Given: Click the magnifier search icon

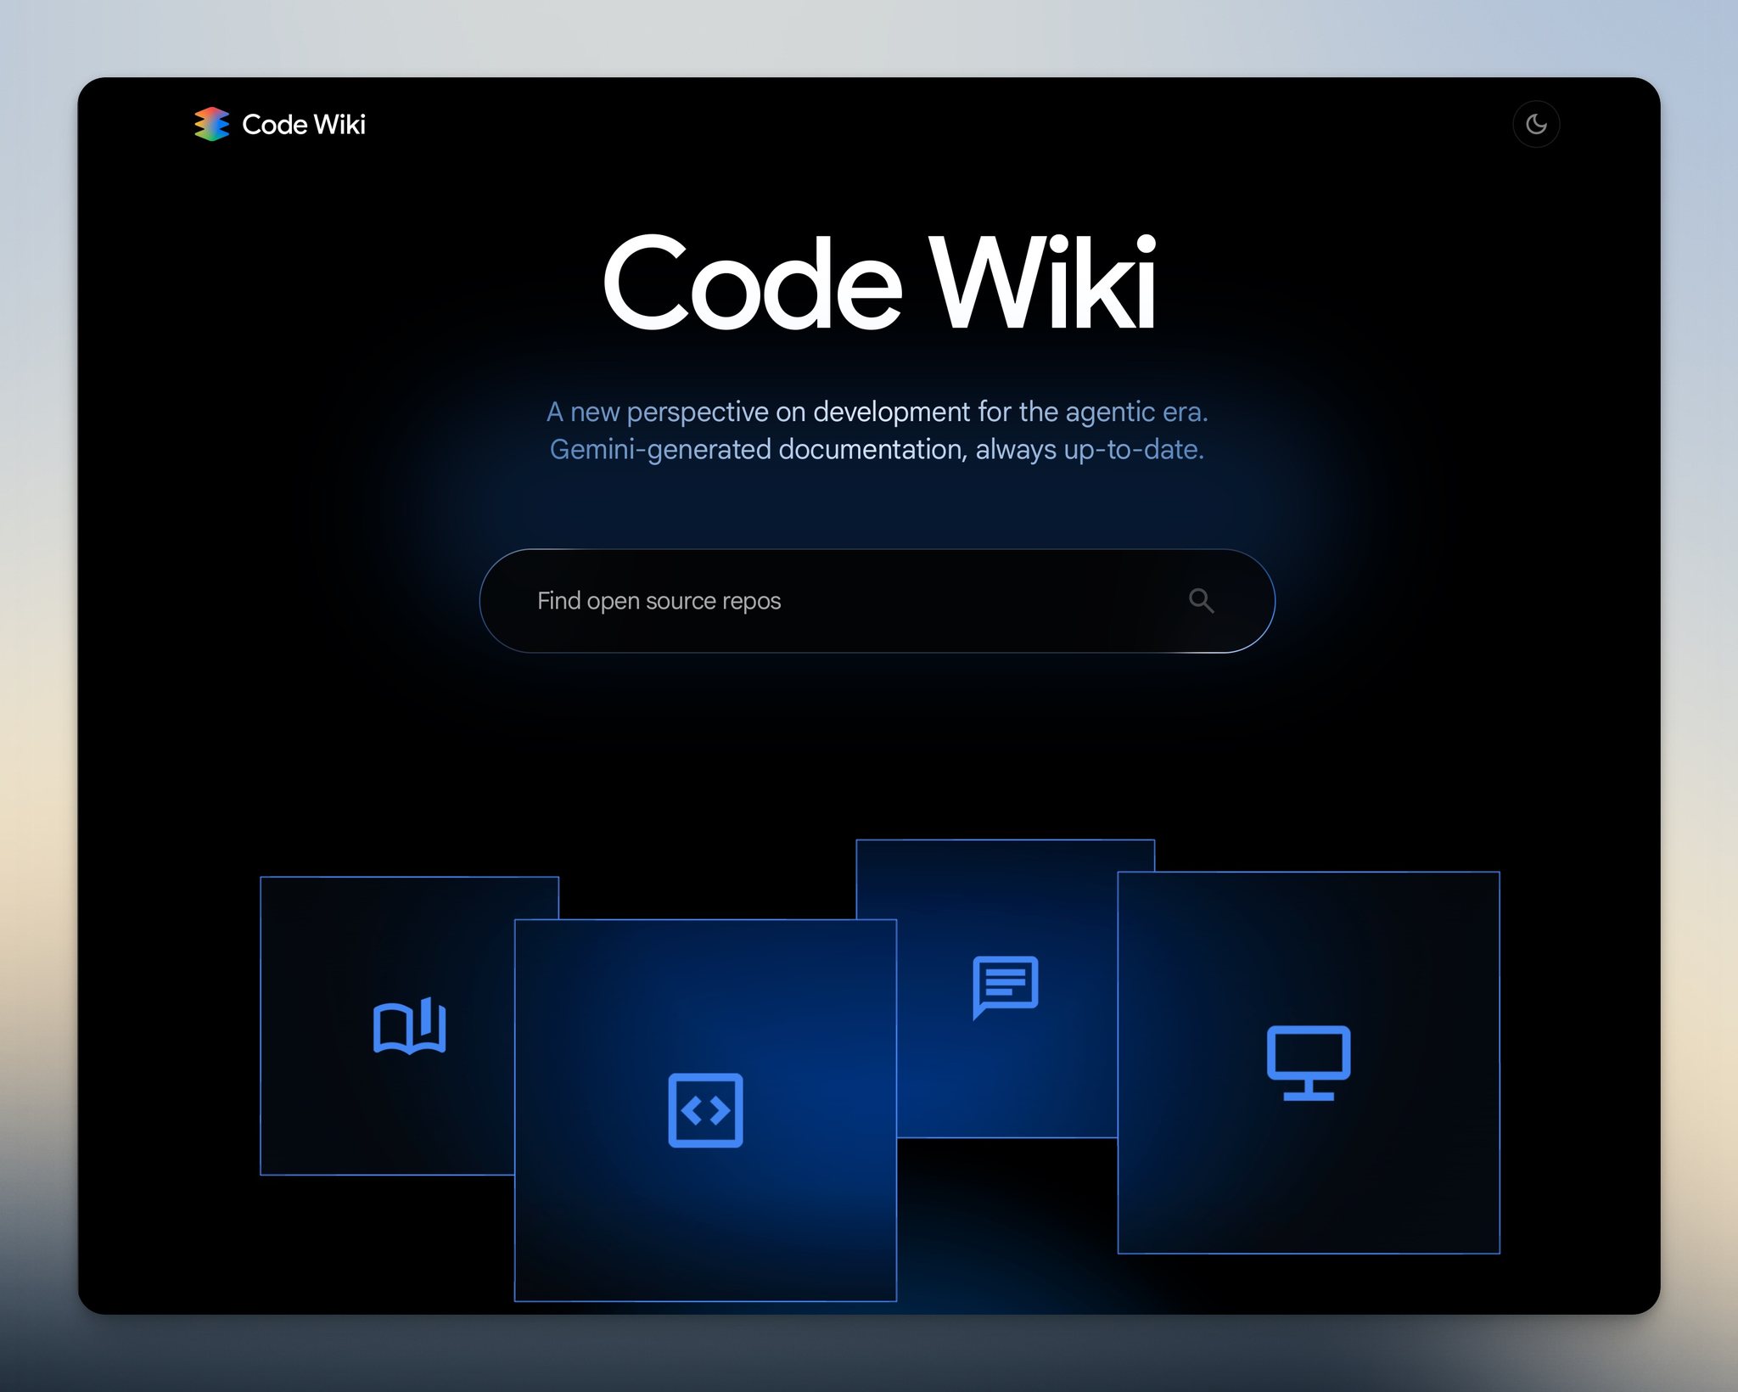Looking at the screenshot, I should [x=1201, y=601].
